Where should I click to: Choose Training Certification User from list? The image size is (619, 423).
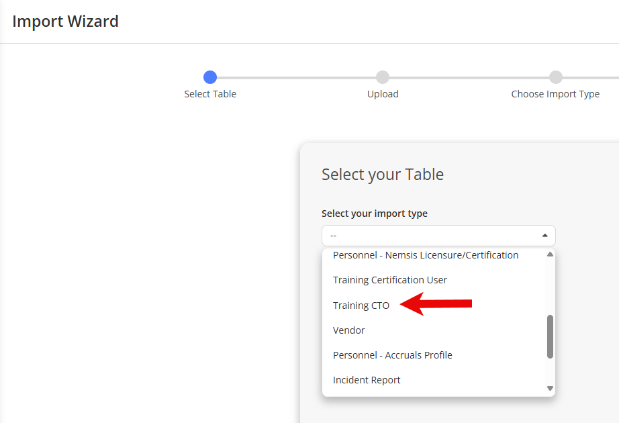point(434,280)
